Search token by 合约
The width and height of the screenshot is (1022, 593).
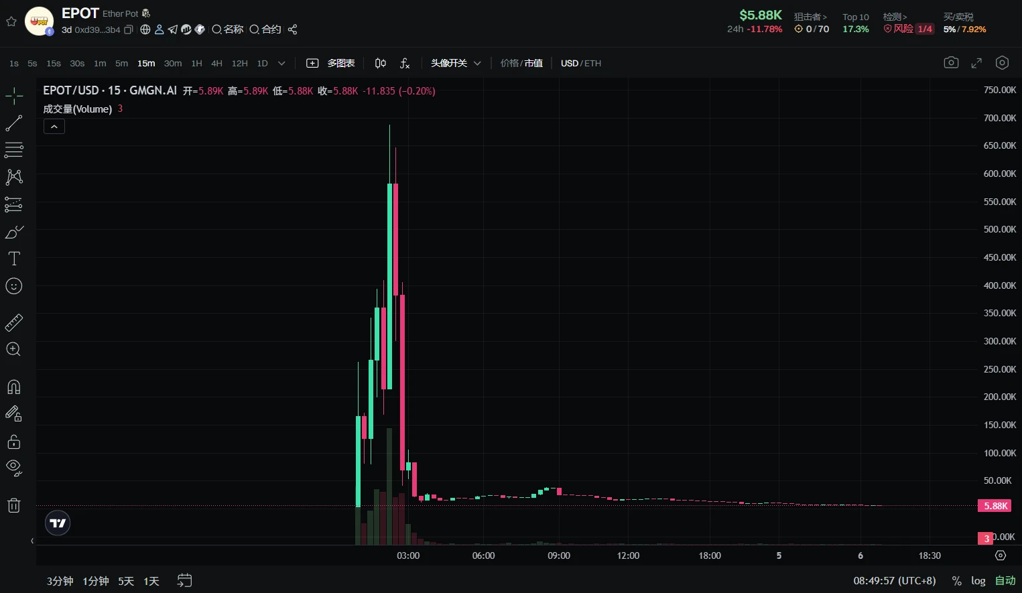(265, 29)
